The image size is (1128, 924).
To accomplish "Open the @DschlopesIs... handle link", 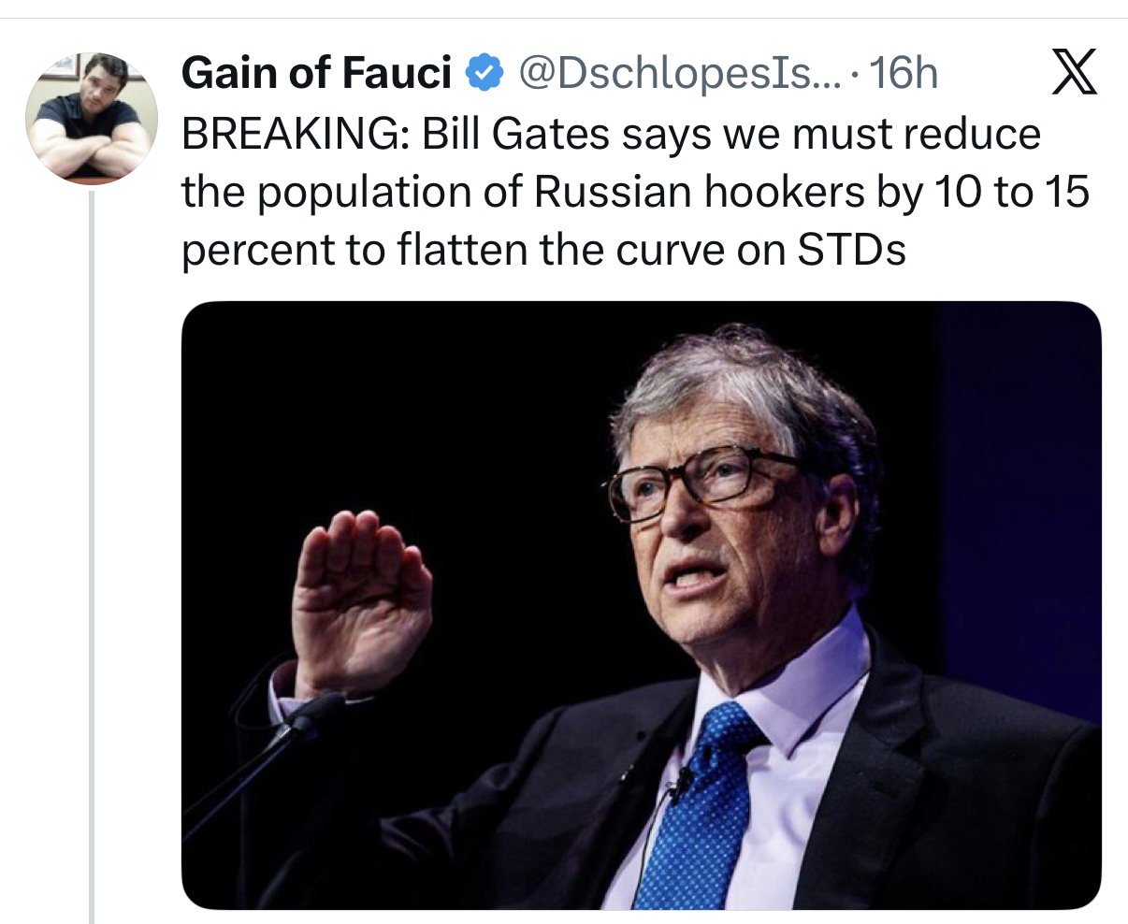I will pyautogui.click(x=680, y=73).
